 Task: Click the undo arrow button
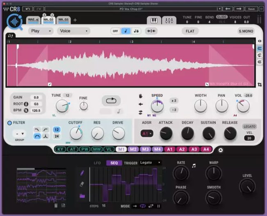[x=27, y=9]
